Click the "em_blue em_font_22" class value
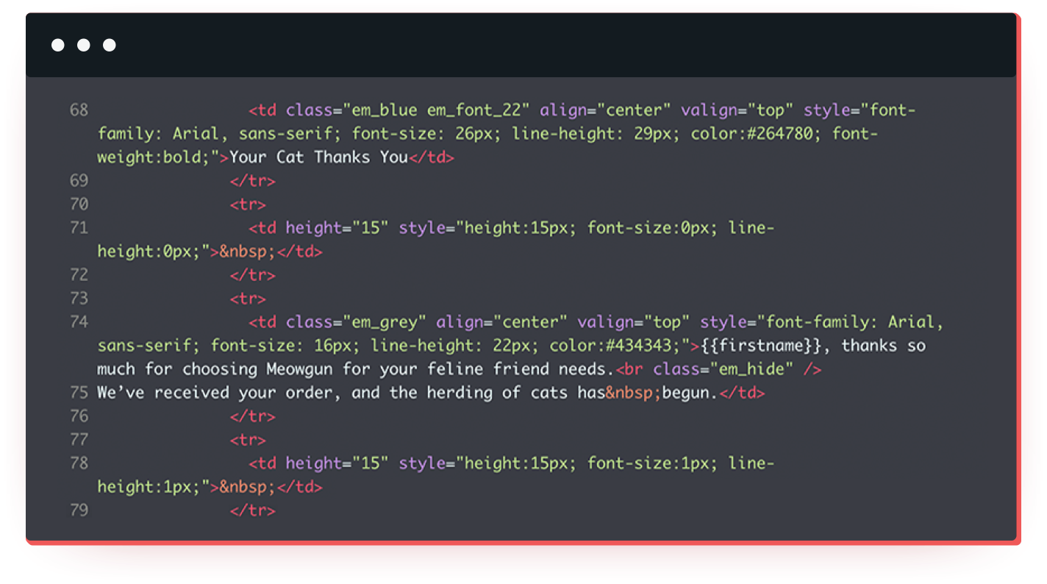Image resolution: width=1047 pixels, height=584 pixels. (x=437, y=110)
